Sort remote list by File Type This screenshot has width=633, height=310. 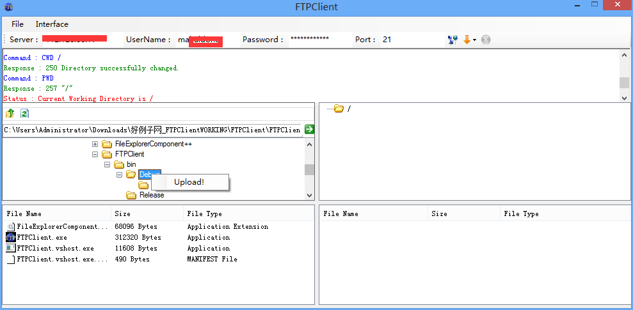pyautogui.click(x=565, y=213)
